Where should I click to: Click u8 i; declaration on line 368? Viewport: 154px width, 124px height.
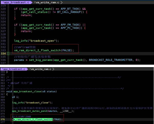16,97
